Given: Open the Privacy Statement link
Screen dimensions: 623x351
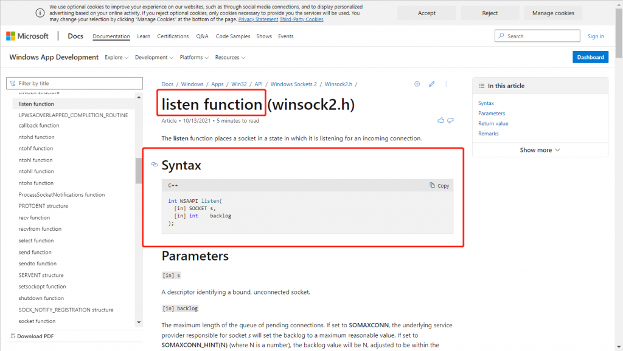Looking at the screenshot, I should 258,19.
